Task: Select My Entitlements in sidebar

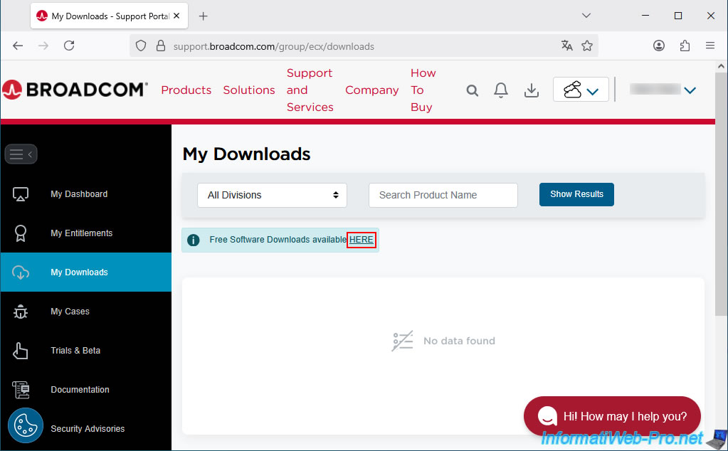Action: pyautogui.click(x=81, y=233)
